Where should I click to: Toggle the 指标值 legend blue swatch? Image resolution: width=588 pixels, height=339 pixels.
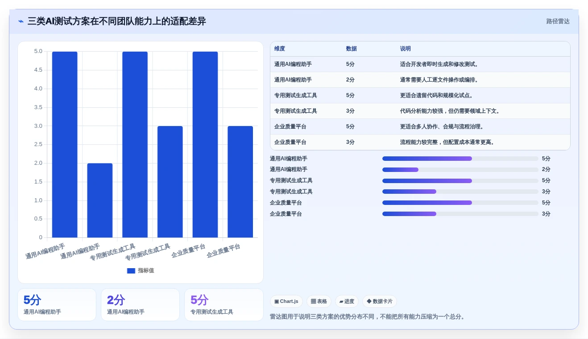(131, 271)
